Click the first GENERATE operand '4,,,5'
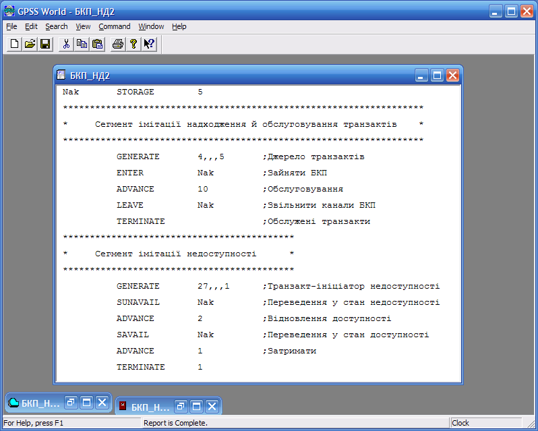The image size is (538, 431). coord(210,157)
